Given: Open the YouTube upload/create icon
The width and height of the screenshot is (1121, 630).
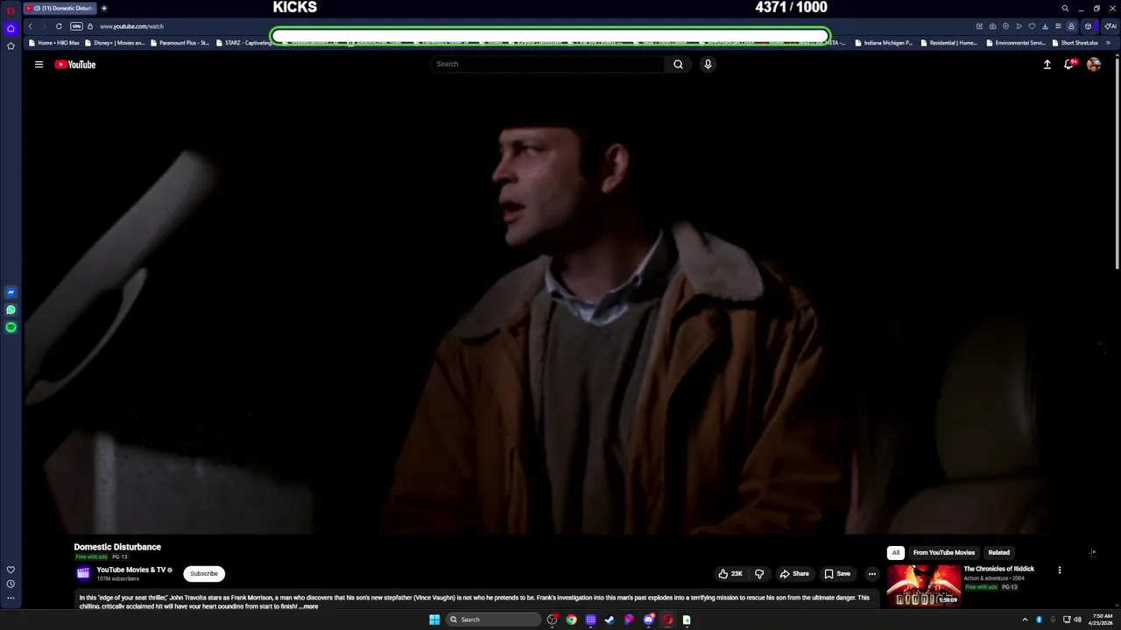Looking at the screenshot, I should point(1047,64).
